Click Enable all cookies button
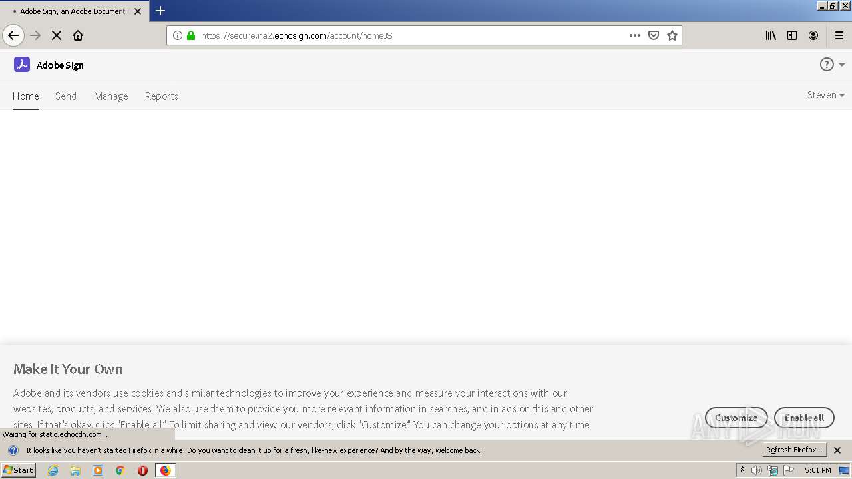 pyautogui.click(x=804, y=418)
